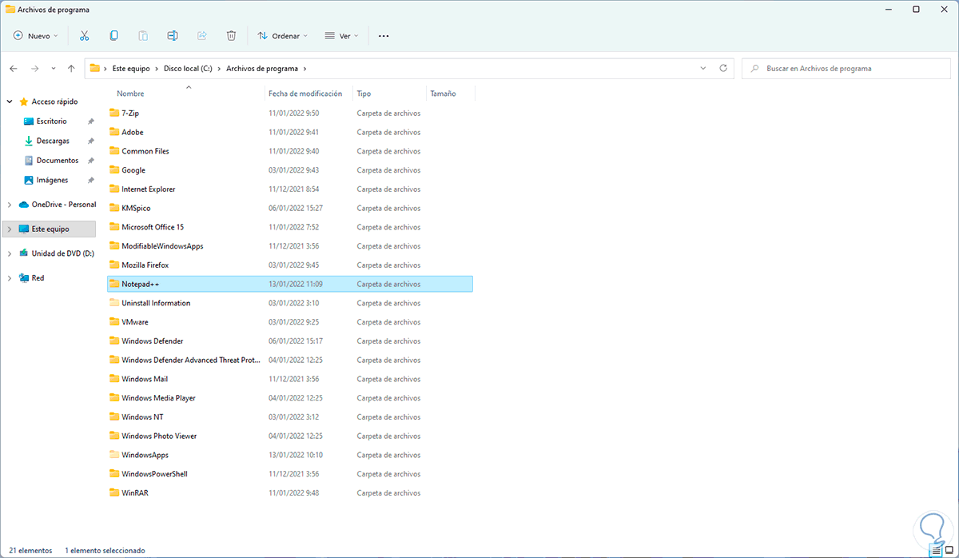Expand the Unidad de DVD (D:) node
The height and width of the screenshot is (558, 959).
[x=10, y=253]
